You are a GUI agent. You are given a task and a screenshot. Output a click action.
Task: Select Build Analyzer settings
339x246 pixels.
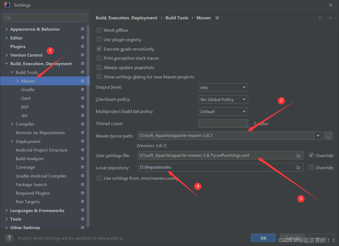click(x=30, y=158)
